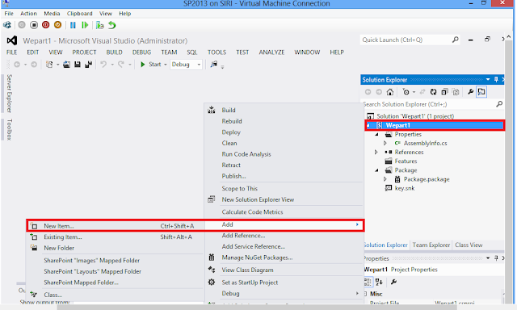Click the VM pause button
Image resolution: width=517 pixels, height=310 pixels.
pyautogui.click(x=73, y=25)
